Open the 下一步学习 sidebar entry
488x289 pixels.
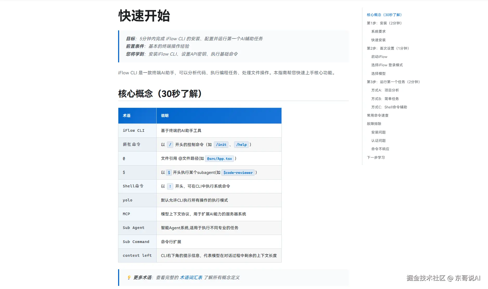375,157
